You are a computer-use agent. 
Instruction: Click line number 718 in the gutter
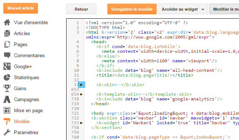click(75, 99)
